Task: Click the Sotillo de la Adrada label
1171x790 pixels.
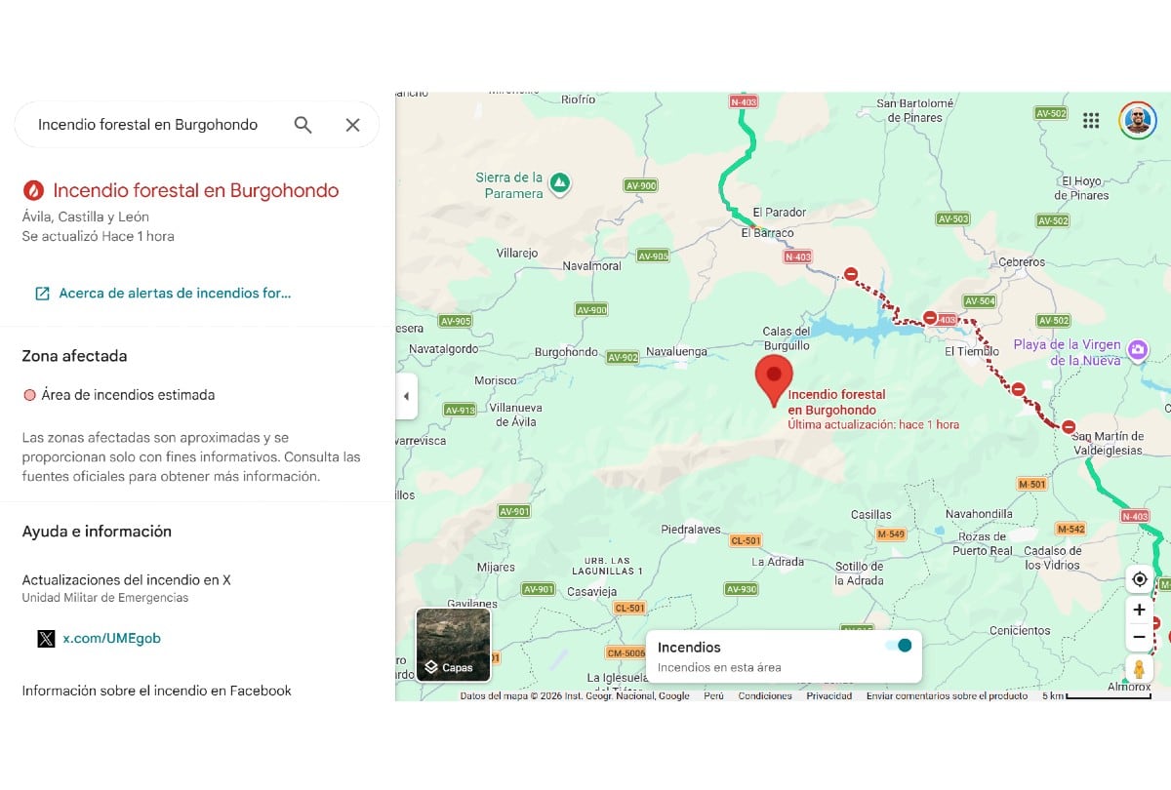Action: point(859,573)
